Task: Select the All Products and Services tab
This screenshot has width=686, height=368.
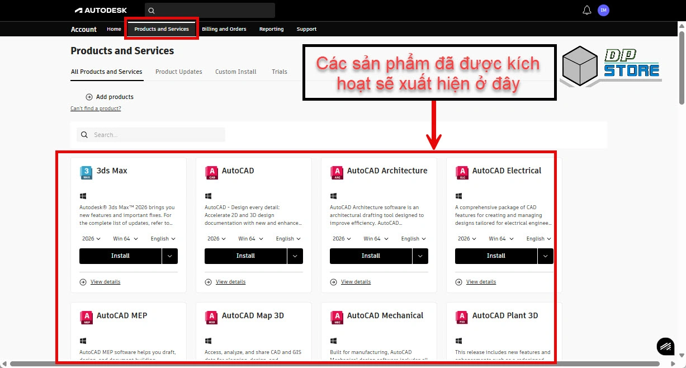Action: (x=107, y=72)
